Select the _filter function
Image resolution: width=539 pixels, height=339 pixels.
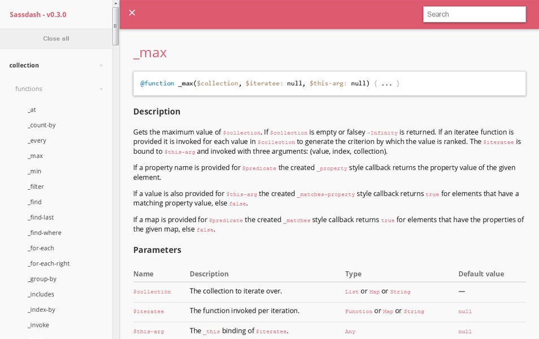[35, 186]
